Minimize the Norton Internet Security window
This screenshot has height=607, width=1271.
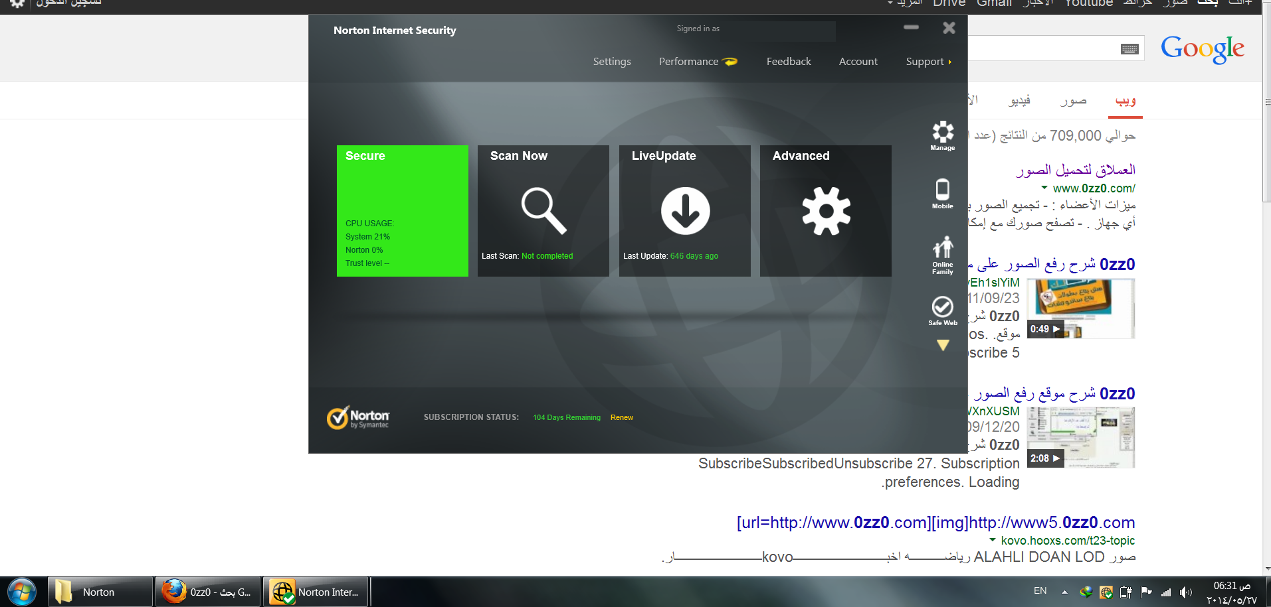coord(911,27)
